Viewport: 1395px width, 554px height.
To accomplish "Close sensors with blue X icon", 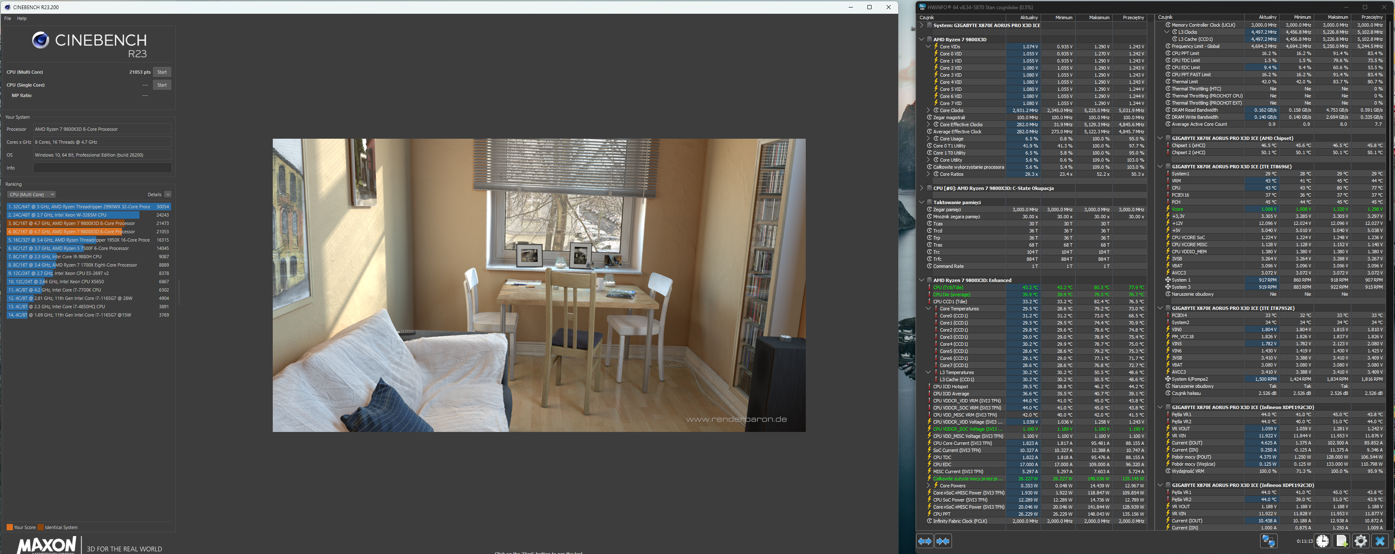I will pyautogui.click(x=1380, y=540).
